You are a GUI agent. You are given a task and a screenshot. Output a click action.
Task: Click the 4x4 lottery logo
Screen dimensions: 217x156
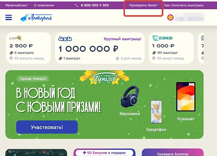point(65,39)
